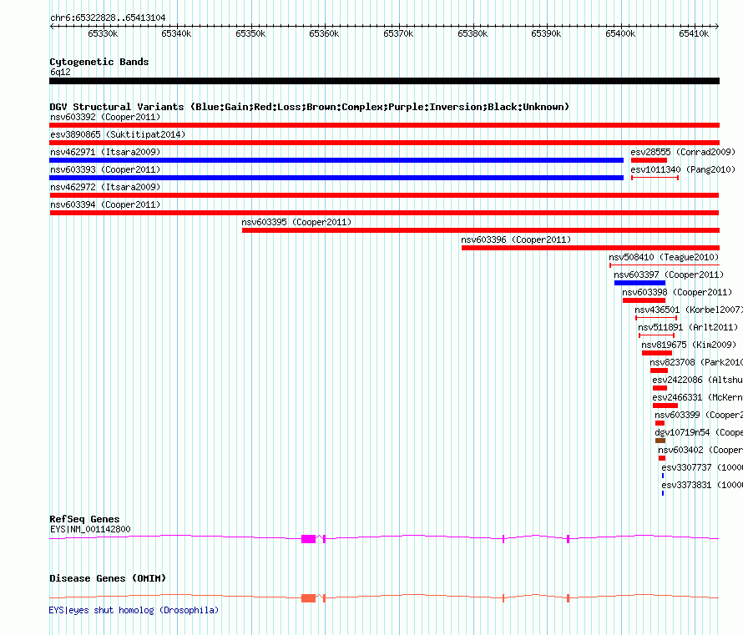Click the small blue mark under esv3373831

click(x=663, y=493)
